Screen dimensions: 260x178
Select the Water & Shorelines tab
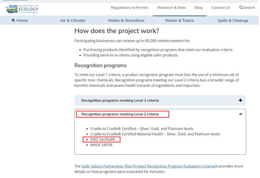(126, 20)
